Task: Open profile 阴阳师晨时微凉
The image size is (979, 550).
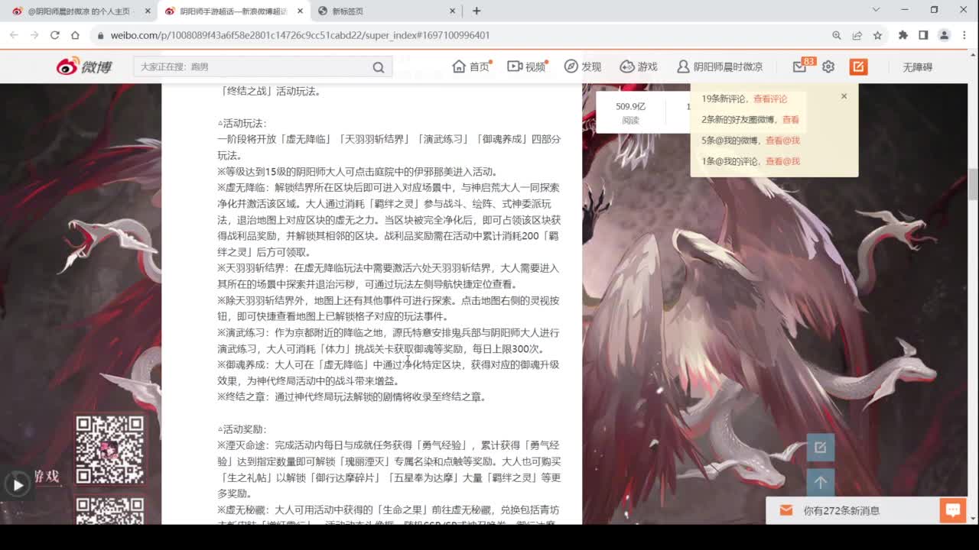Action: click(x=720, y=66)
